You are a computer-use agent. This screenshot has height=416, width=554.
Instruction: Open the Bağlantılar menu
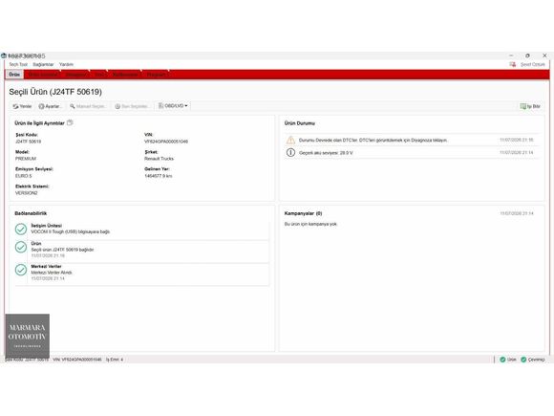pos(43,64)
